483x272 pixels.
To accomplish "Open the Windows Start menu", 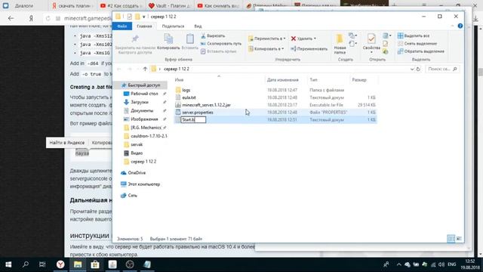I will pos(8,264).
